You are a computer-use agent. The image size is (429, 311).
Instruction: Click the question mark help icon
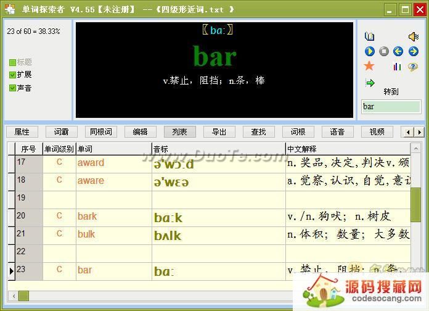point(413,67)
